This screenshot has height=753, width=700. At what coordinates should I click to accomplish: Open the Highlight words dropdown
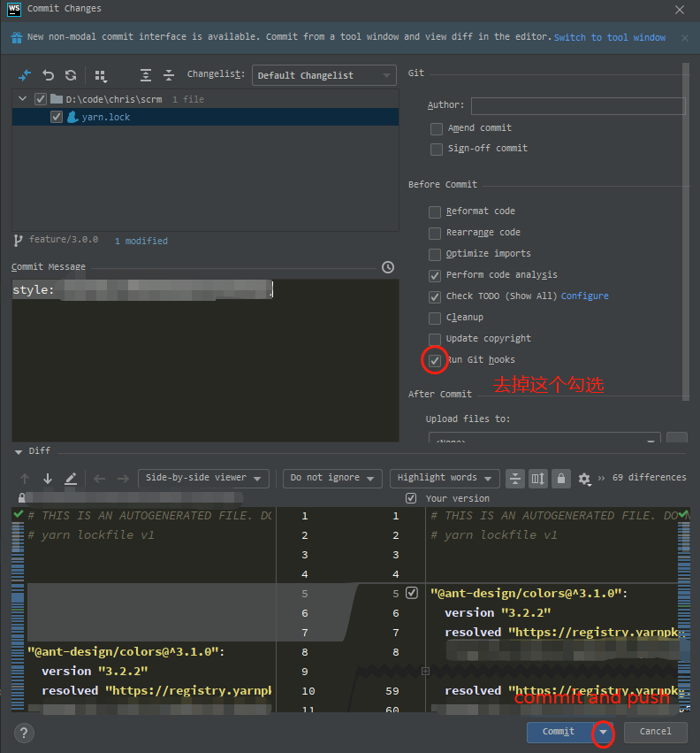coord(445,479)
